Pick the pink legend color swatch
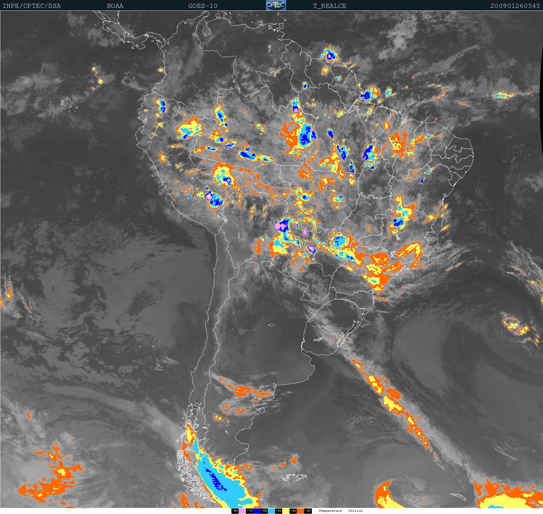This screenshot has height=514, width=543. [x=242, y=511]
